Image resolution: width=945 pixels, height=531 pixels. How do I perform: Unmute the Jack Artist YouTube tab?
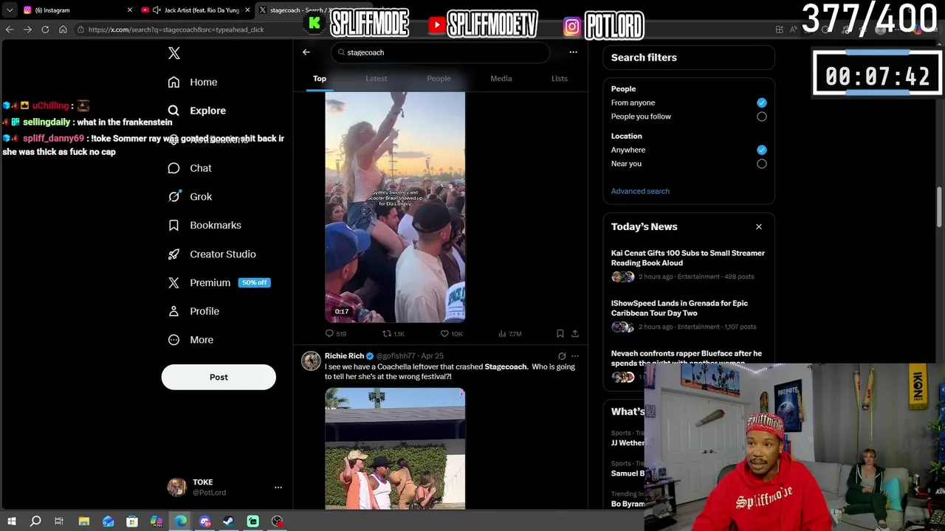[157, 10]
